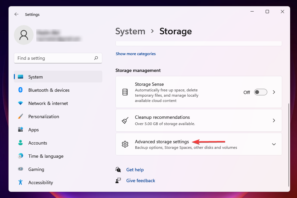Minimize the Settings window
The image size is (297, 198).
click(x=252, y=12)
